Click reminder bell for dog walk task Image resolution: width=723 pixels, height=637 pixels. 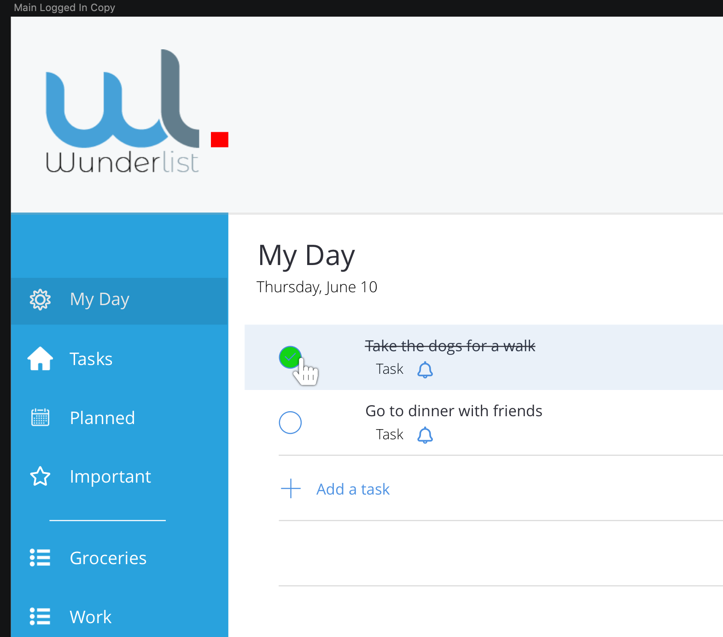[425, 370]
